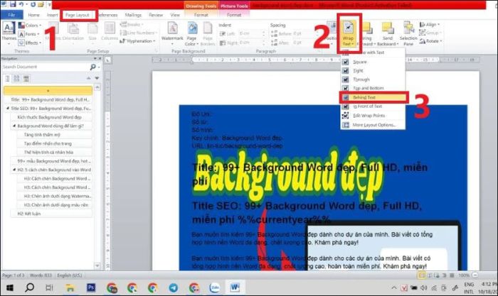This screenshot has height=296, width=498.
Task: Open File Explorer from the taskbar
Action: pos(70,287)
